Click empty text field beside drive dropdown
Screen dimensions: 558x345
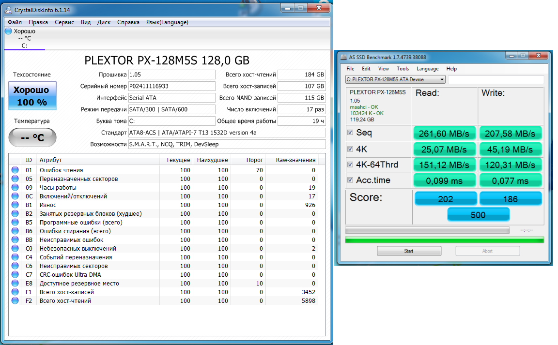tap(496, 79)
